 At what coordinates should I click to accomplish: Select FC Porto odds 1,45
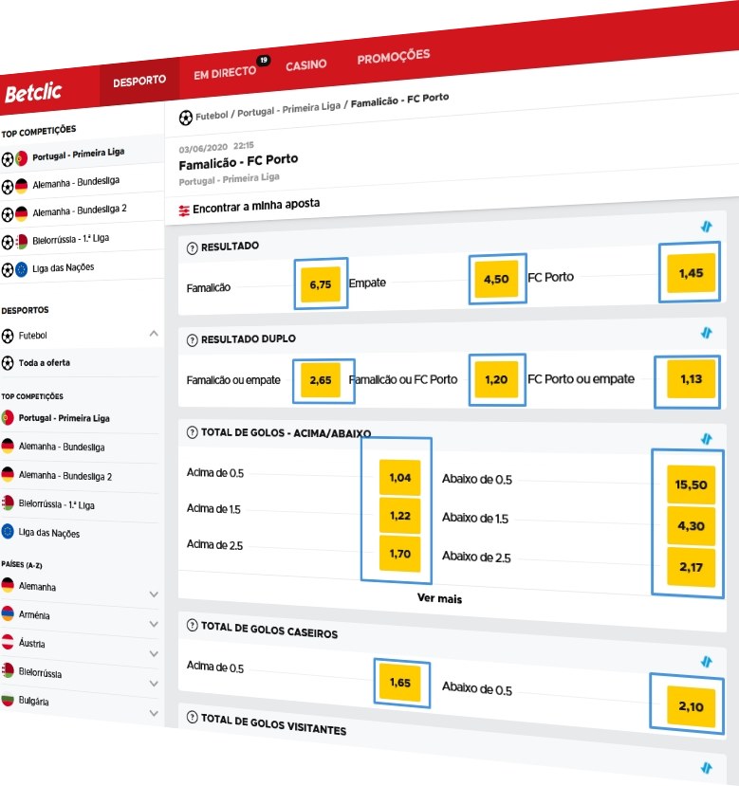pyautogui.click(x=691, y=273)
